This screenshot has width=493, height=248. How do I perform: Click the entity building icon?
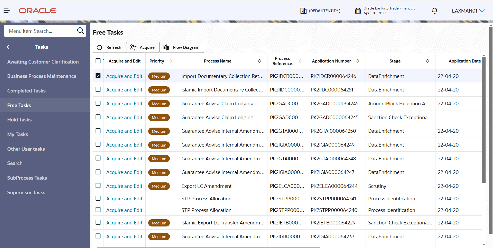[303, 11]
